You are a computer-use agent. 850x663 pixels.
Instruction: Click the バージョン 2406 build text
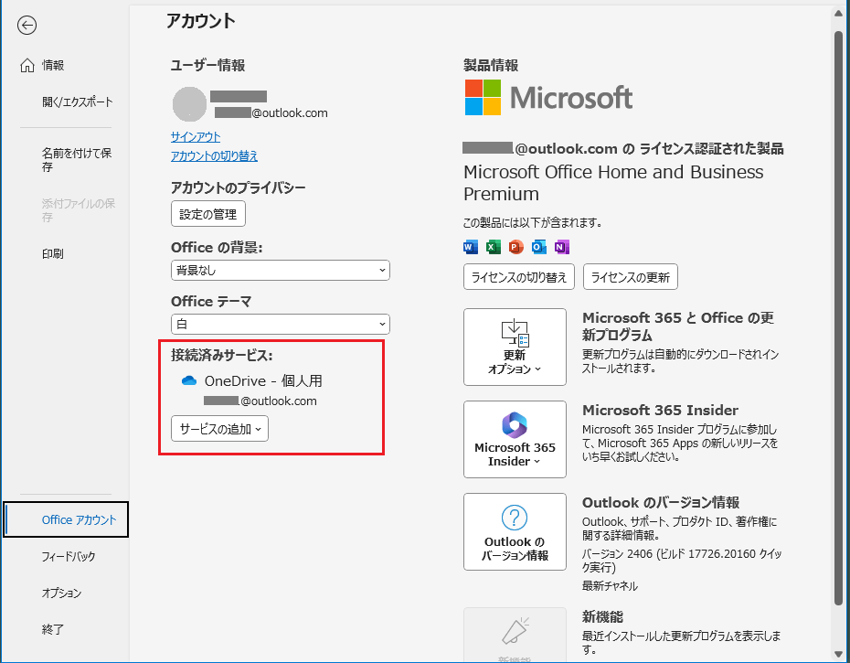(682, 561)
